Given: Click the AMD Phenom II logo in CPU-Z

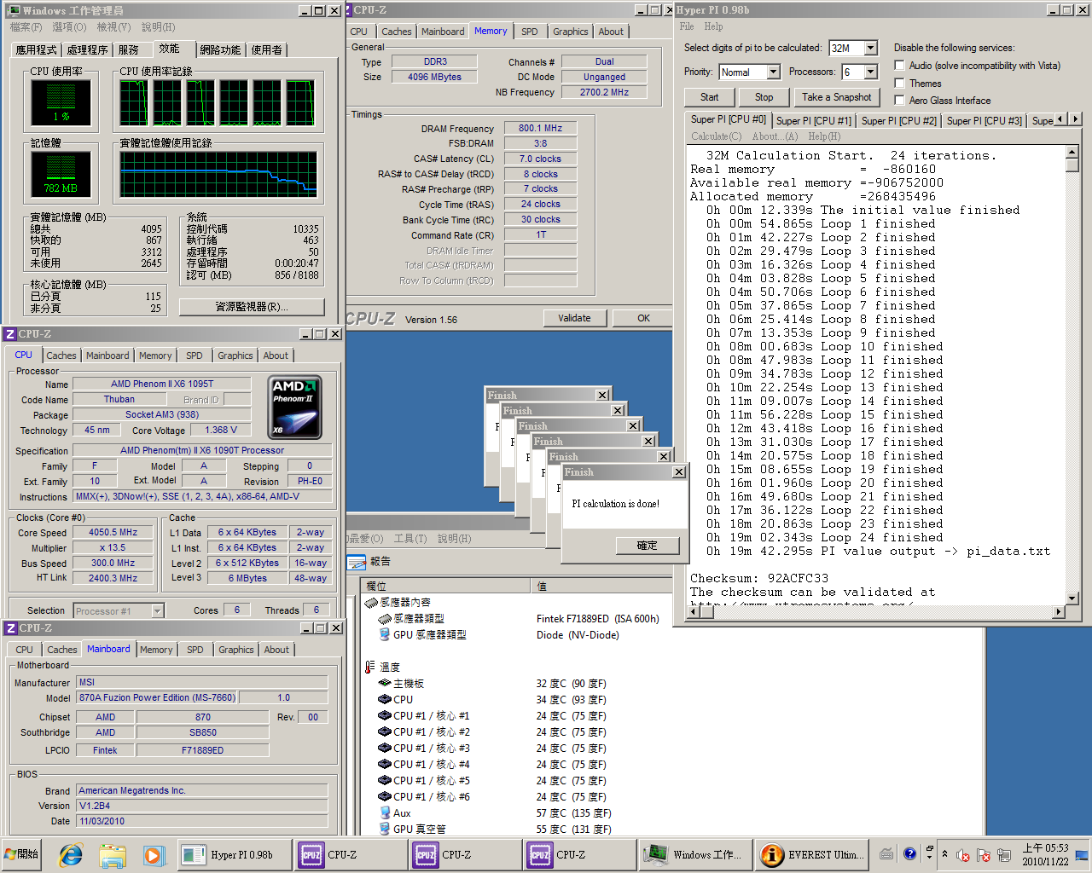Looking at the screenshot, I should click(x=295, y=408).
